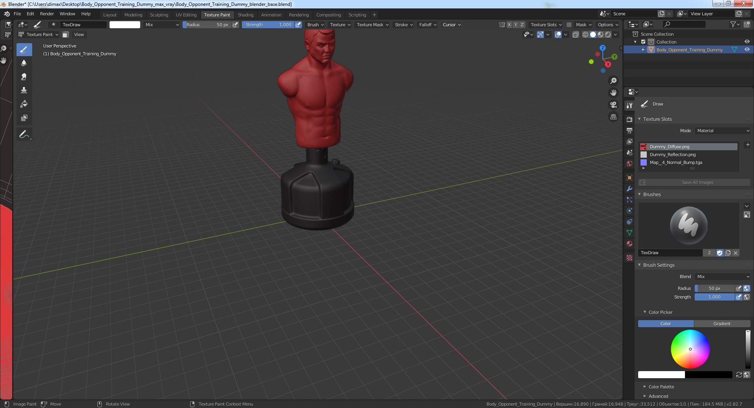This screenshot has height=408, width=754.
Task: Switch to the Shading workspace tab
Action: 245,15
